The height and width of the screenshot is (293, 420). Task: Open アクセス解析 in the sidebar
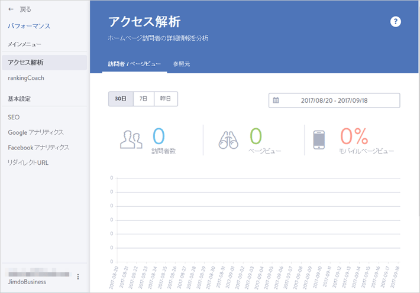(26, 62)
